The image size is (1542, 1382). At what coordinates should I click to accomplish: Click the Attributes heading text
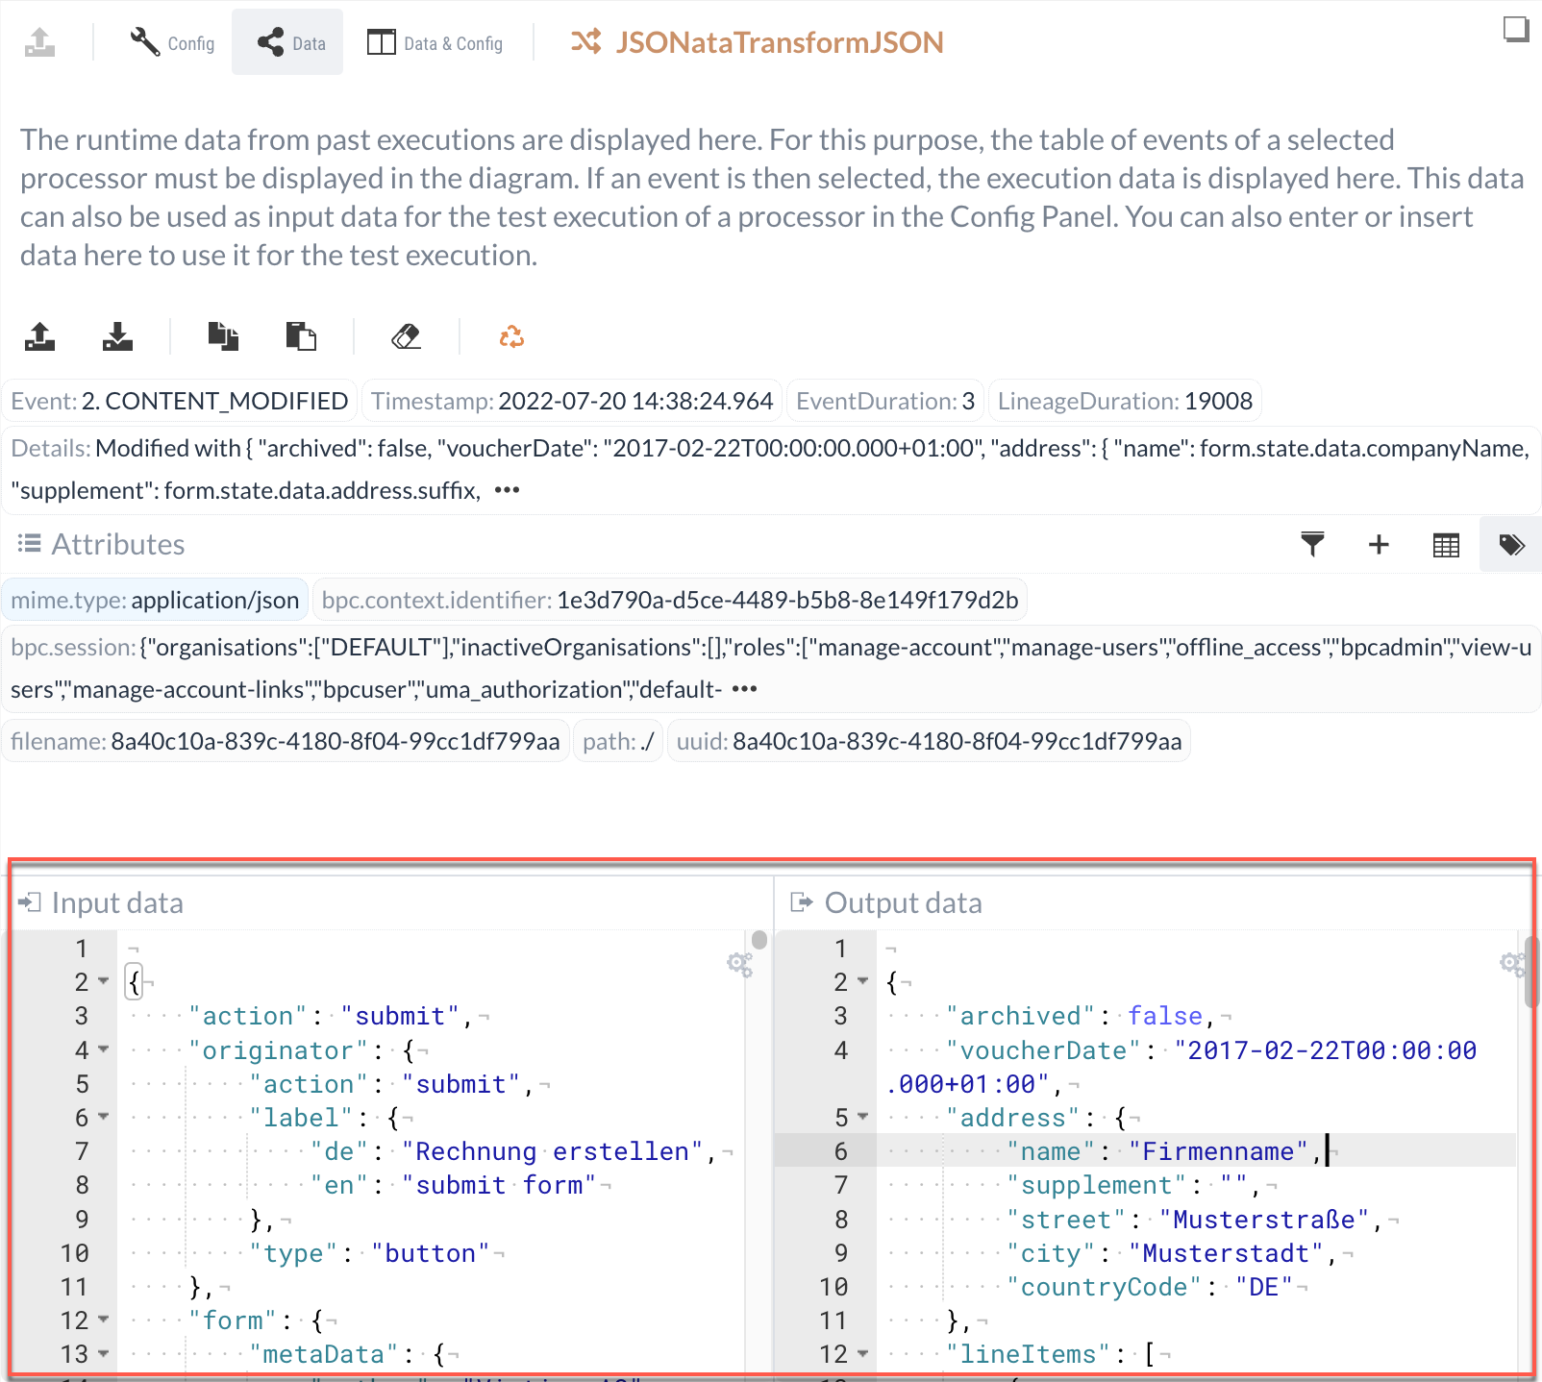click(x=118, y=544)
